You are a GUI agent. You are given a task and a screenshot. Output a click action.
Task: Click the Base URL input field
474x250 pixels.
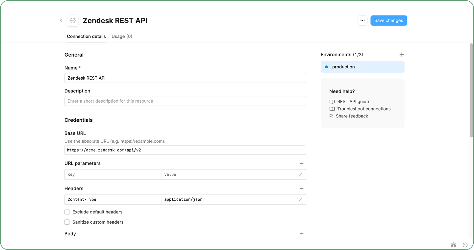point(185,150)
